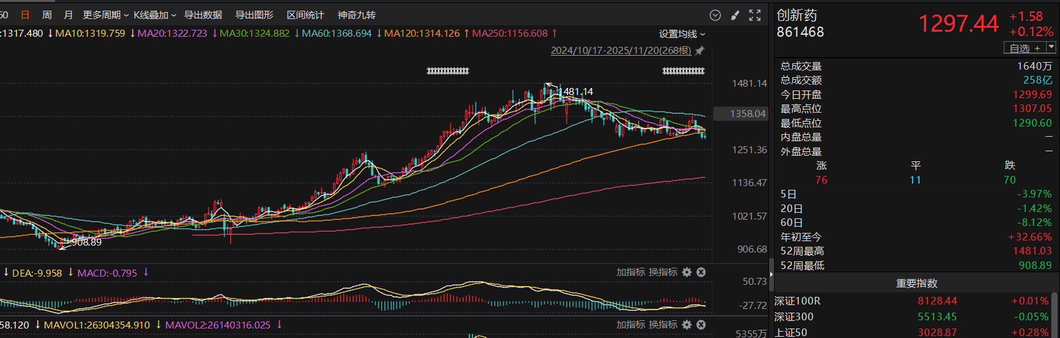1060x338 pixels.
Task: Click 换指标 in the volume panel
Action: pos(663,325)
